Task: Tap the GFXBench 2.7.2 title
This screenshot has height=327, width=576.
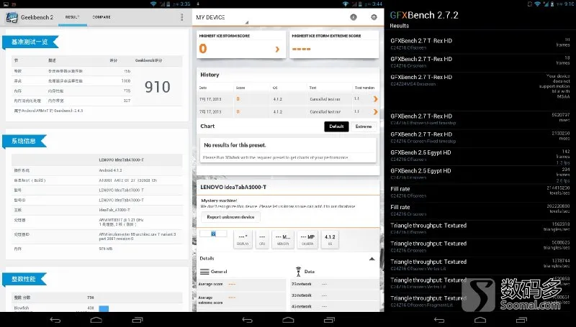Action: pyautogui.click(x=424, y=15)
